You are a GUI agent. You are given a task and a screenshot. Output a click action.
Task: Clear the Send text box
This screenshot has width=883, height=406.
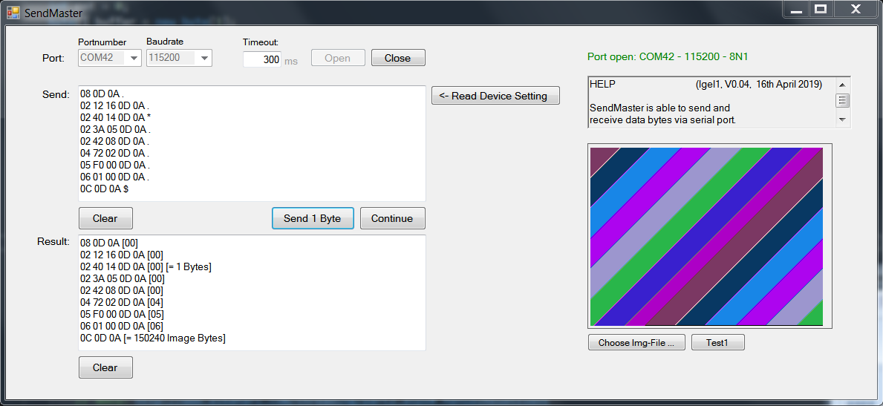pyautogui.click(x=106, y=218)
